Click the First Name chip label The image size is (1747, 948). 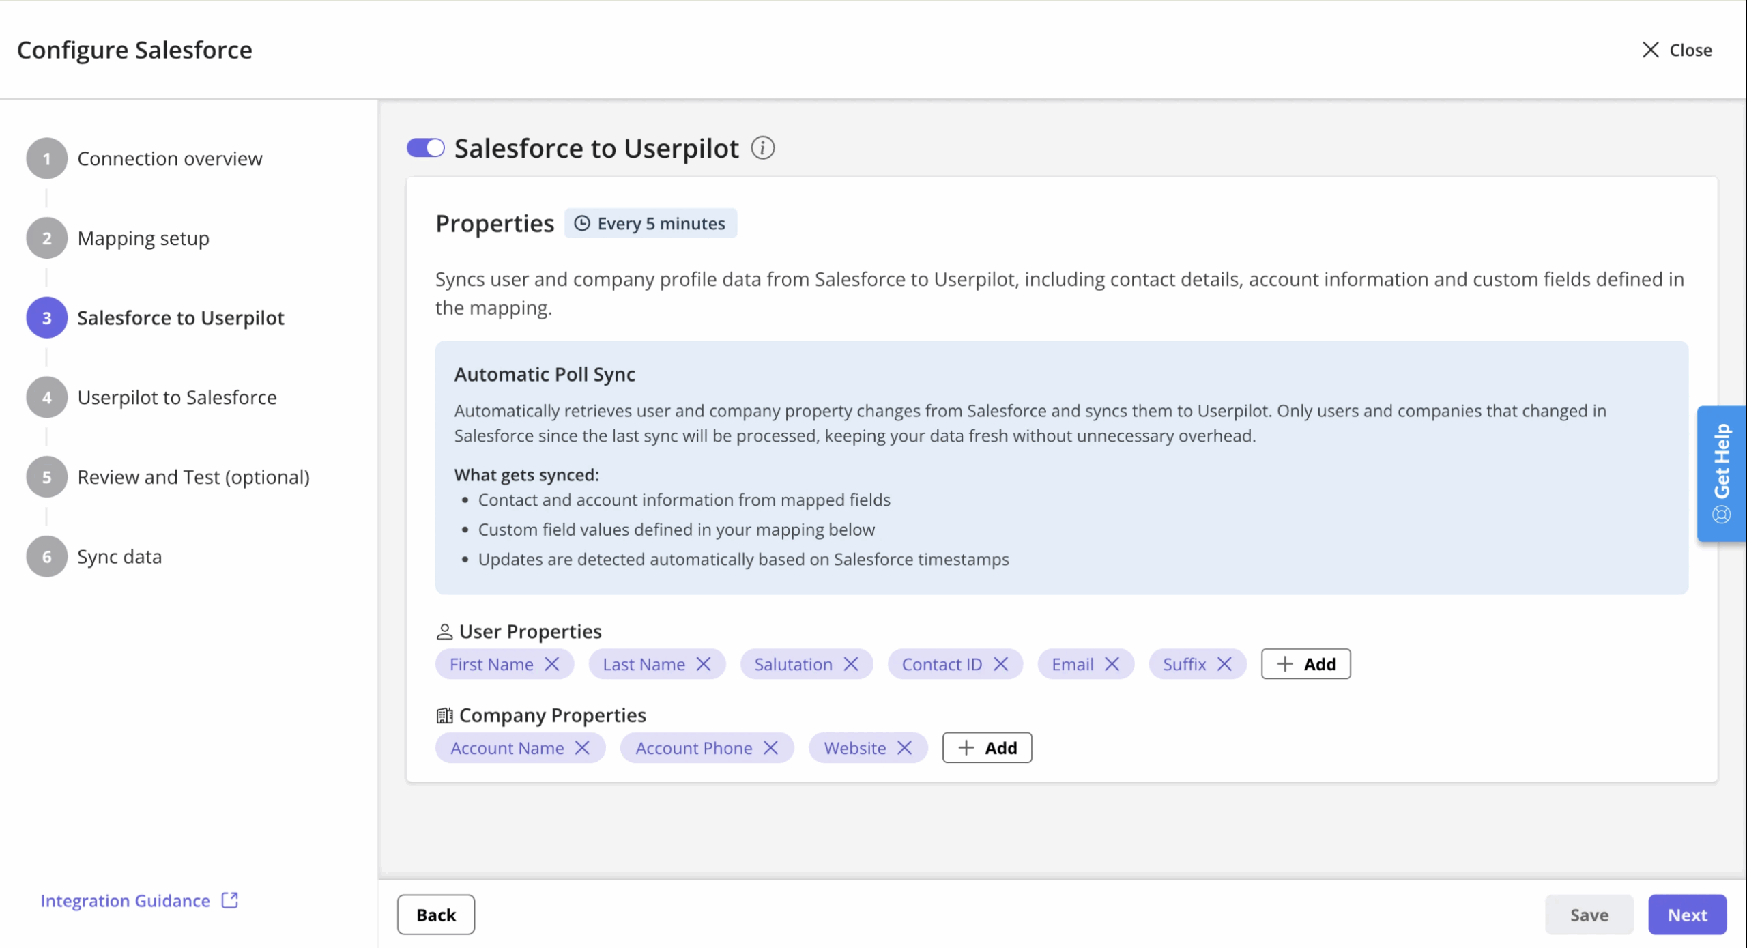(x=491, y=664)
